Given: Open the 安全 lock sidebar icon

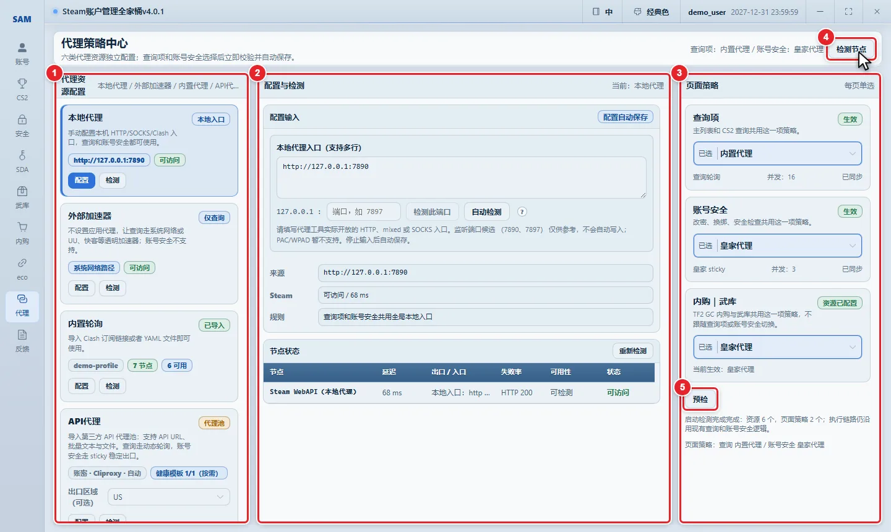Looking at the screenshot, I should coord(22,126).
